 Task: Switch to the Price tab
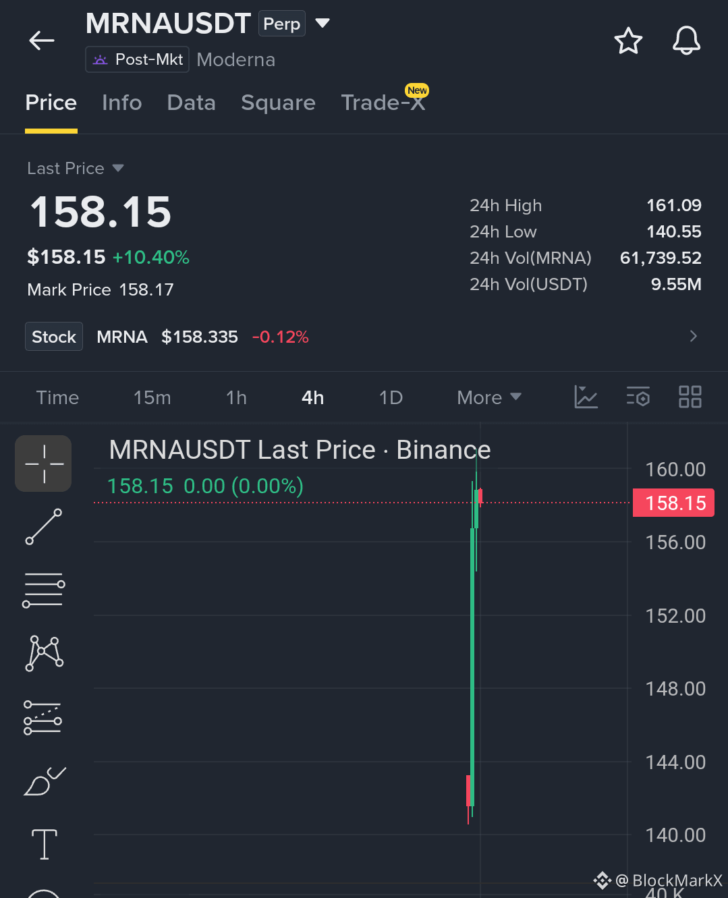point(51,103)
